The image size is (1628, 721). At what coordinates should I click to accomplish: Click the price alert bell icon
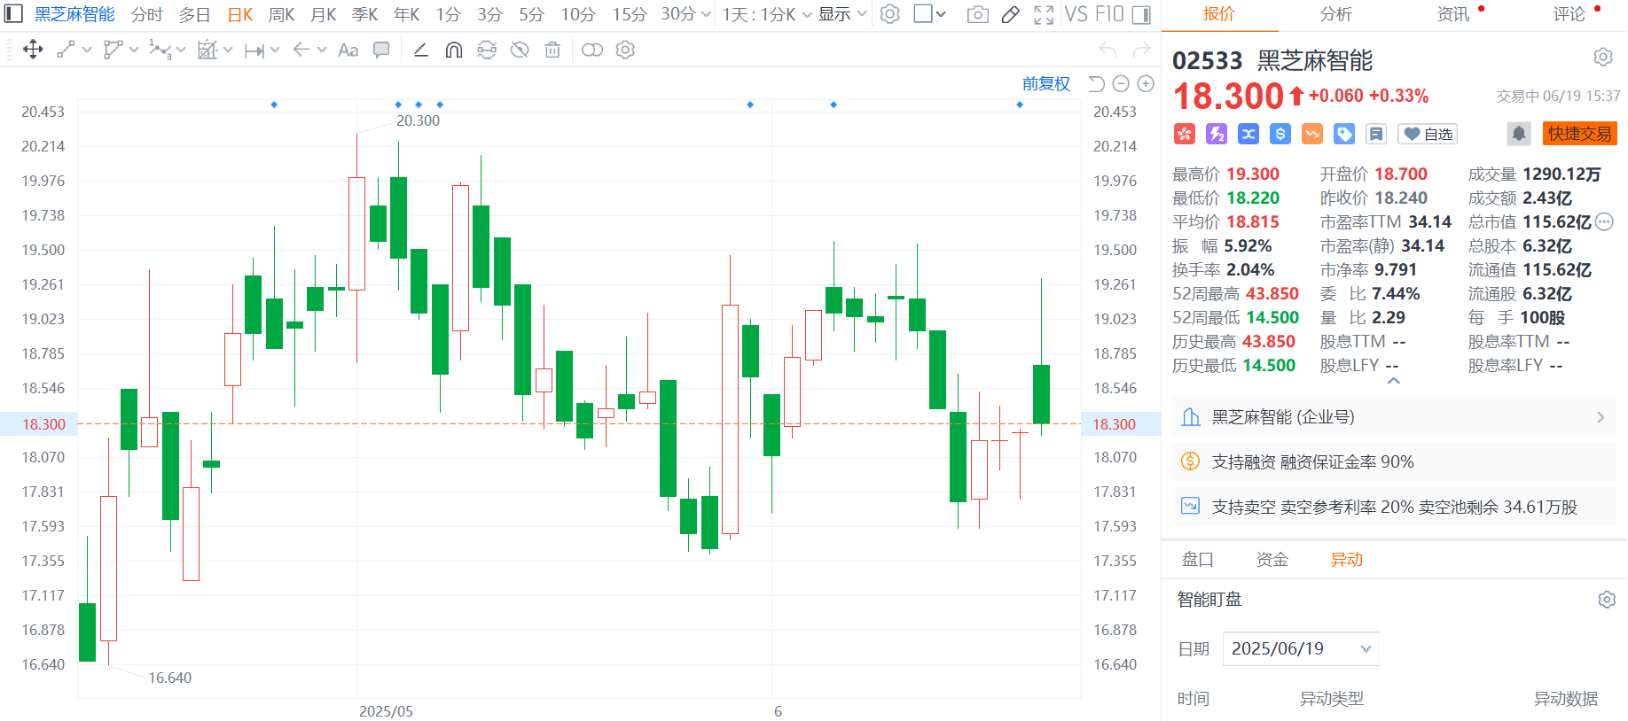(1519, 134)
